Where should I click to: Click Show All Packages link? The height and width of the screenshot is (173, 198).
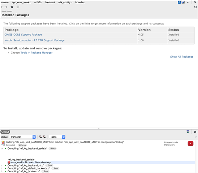click(182, 57)
